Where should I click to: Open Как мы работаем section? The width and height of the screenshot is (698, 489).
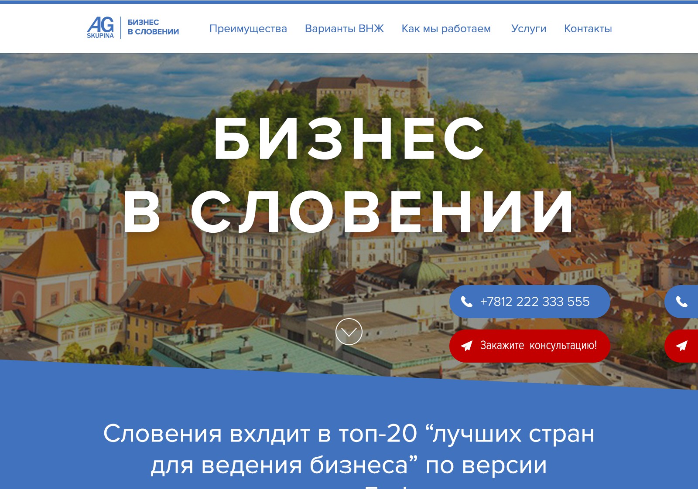(x=446, y=29)
